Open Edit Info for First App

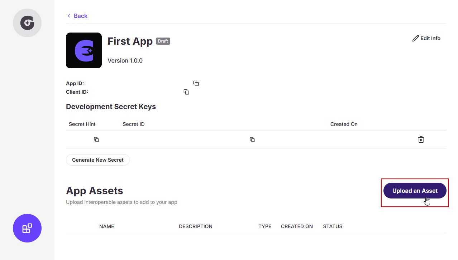[426, 38]
